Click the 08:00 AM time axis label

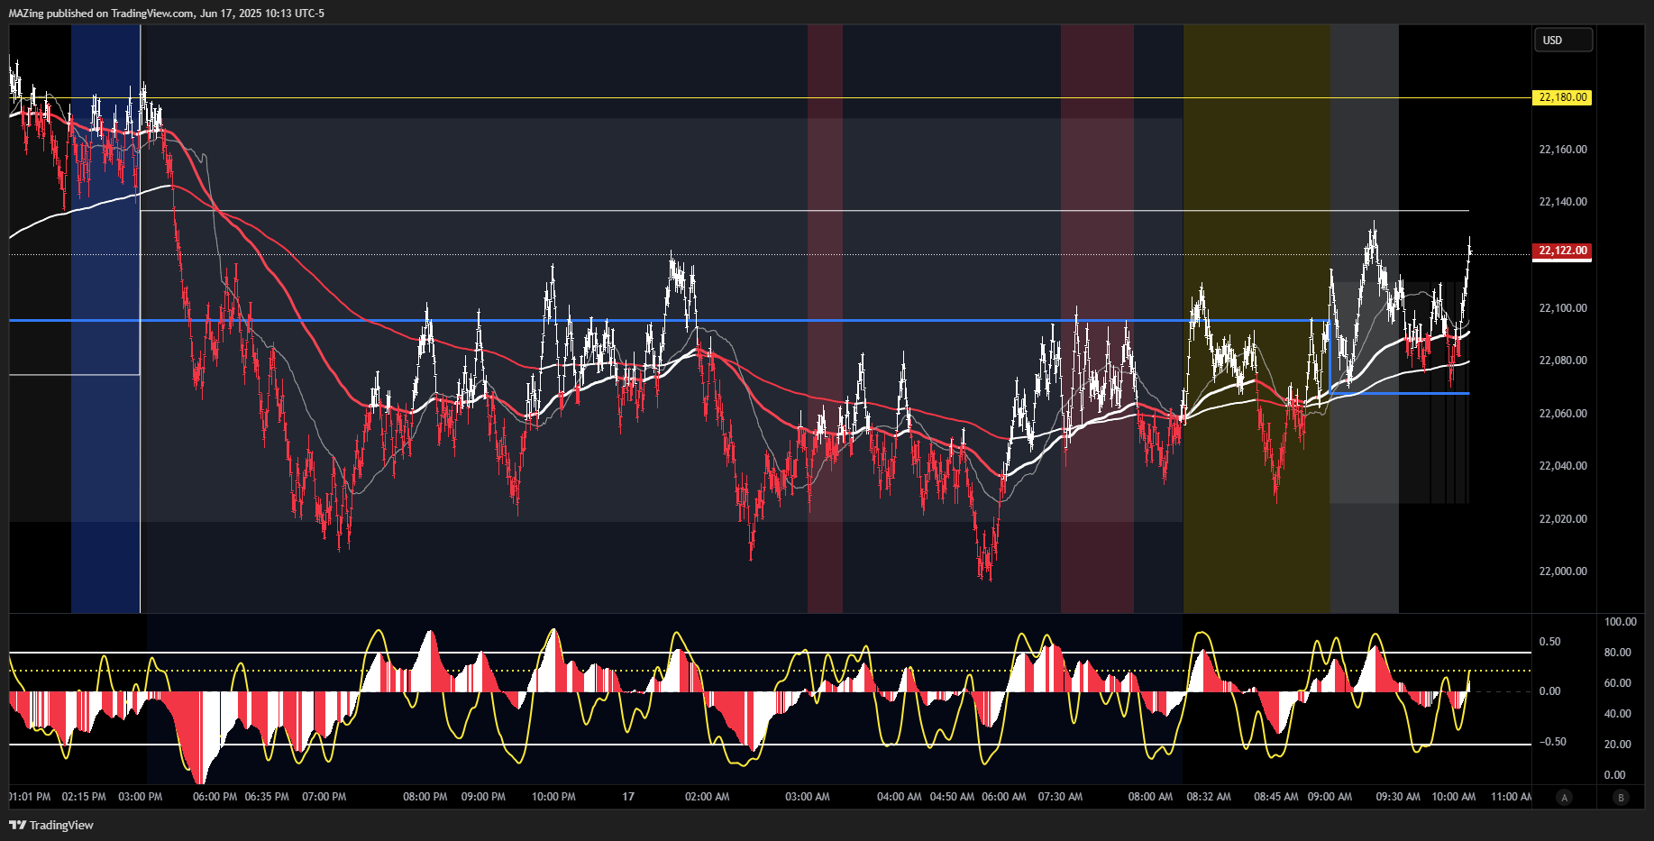click(1150, 797)
